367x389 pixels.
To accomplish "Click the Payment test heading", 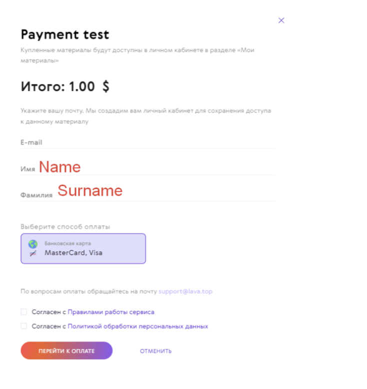I will 65,34.
